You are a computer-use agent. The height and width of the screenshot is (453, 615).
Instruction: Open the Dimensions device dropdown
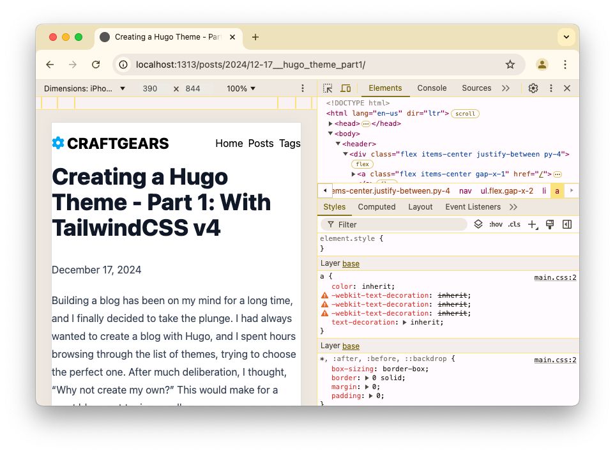click(84, 89)
